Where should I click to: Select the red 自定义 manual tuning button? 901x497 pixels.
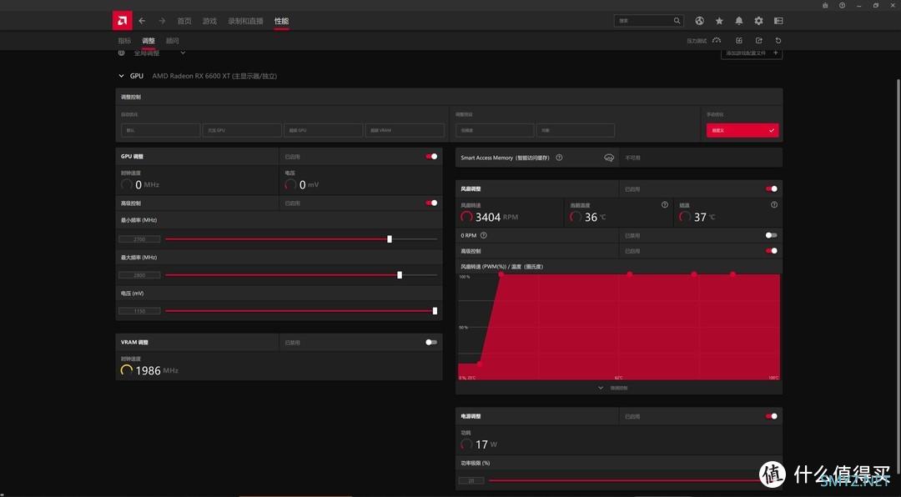742,130
